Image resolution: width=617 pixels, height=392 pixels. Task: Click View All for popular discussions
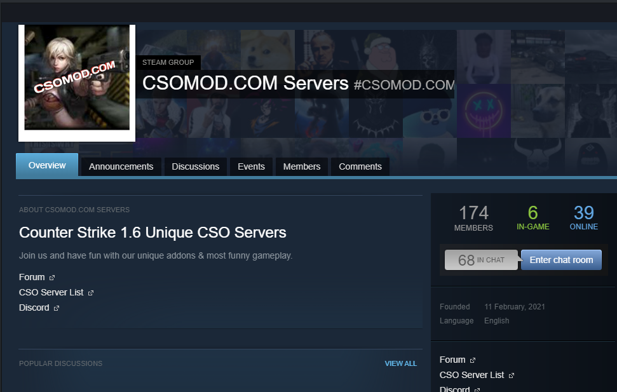(x=400, y=363)
